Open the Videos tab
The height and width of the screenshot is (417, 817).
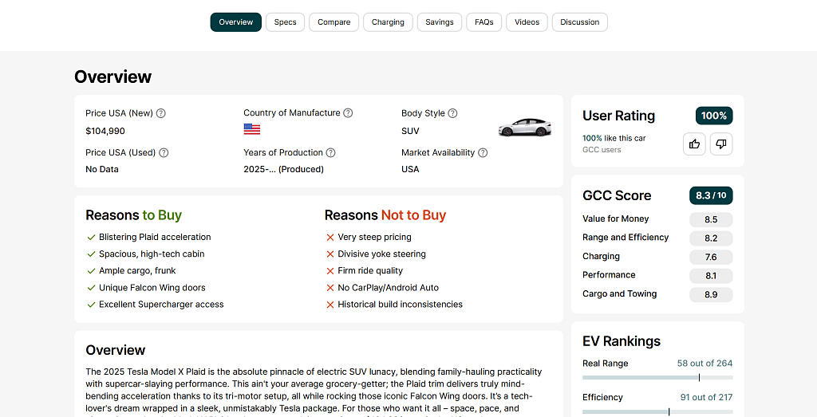[x=527, y=22]
